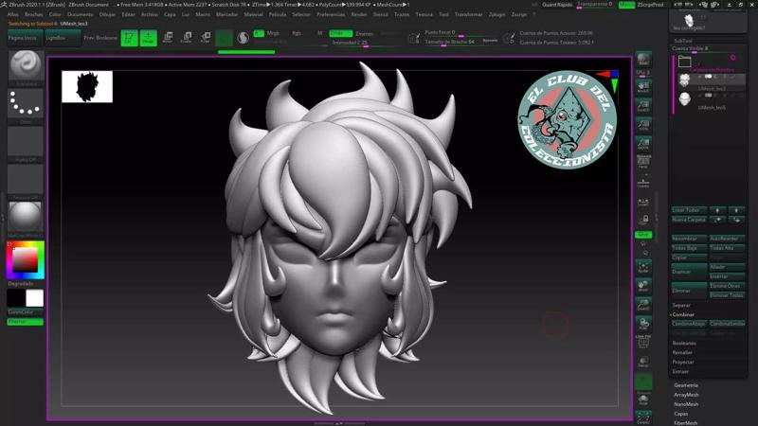
Task: Select the Move transform tool icon
Action: (x=168, y=38)
